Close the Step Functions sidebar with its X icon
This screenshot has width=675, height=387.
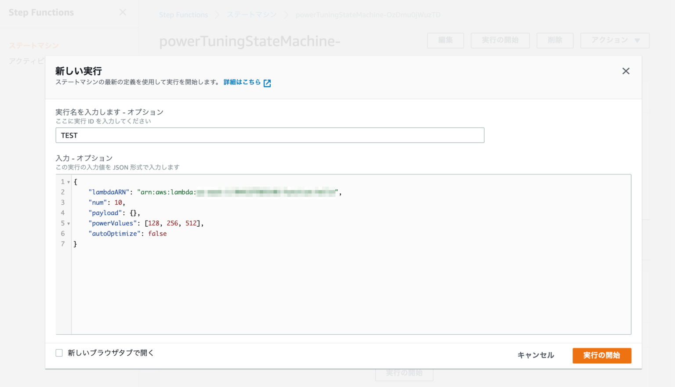click(x=123, y=12)
